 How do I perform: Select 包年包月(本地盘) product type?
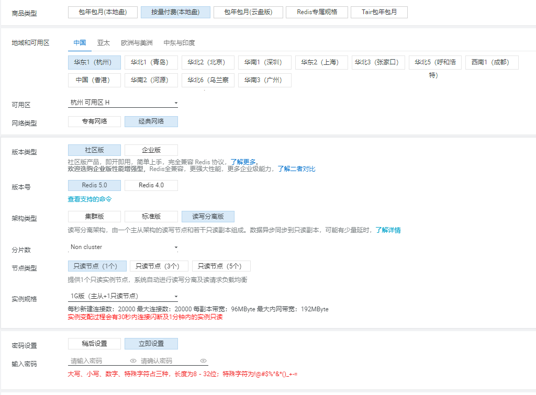pyautogui.click(x=103, y=12)
